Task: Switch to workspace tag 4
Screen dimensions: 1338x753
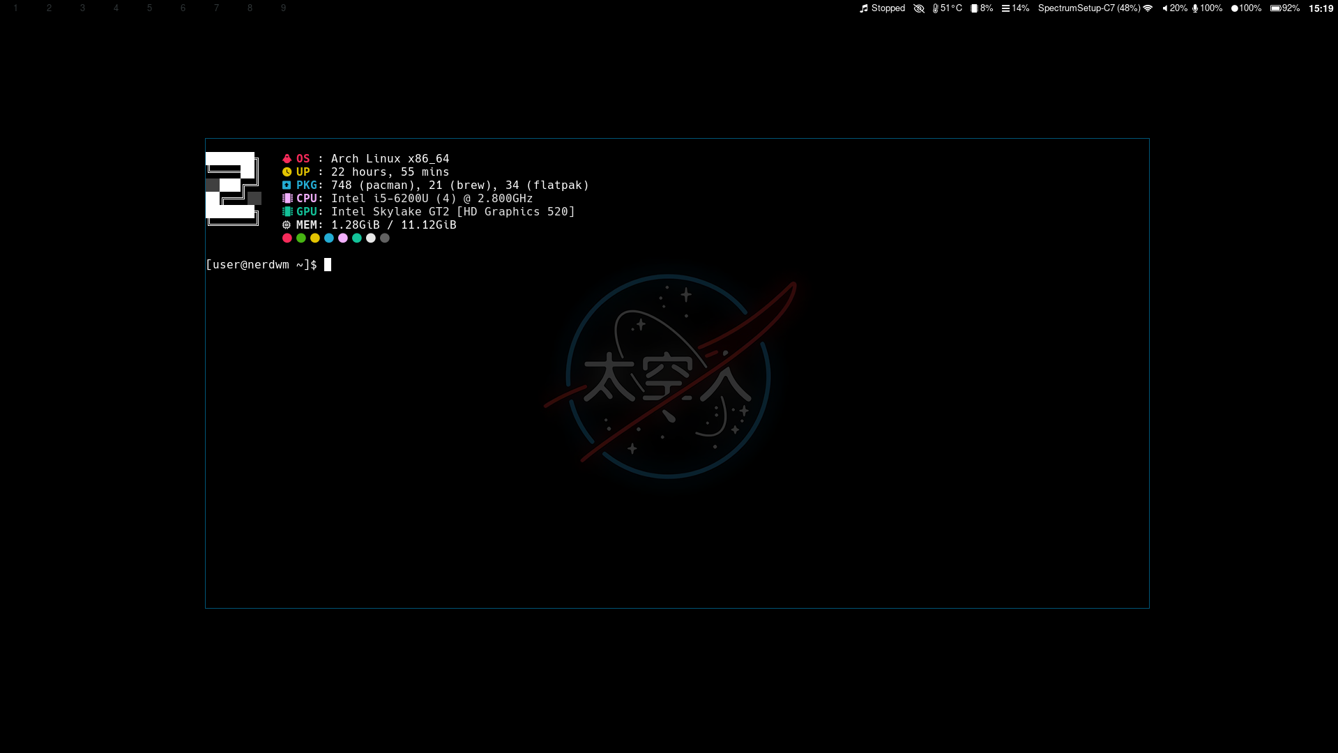Action: coord(116,8)
